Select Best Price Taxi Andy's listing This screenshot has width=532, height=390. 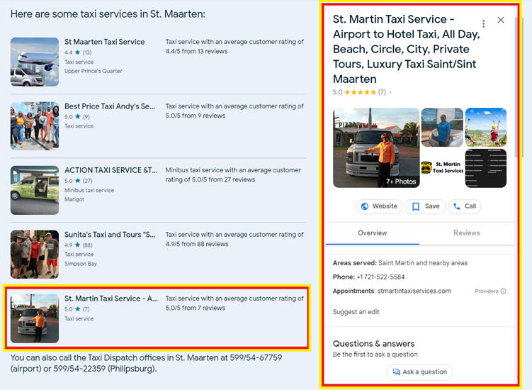click(109, 106)
